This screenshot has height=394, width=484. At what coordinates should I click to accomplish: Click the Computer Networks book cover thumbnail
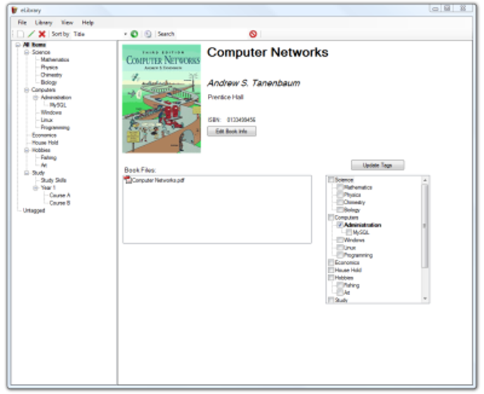tap(162, 99)
